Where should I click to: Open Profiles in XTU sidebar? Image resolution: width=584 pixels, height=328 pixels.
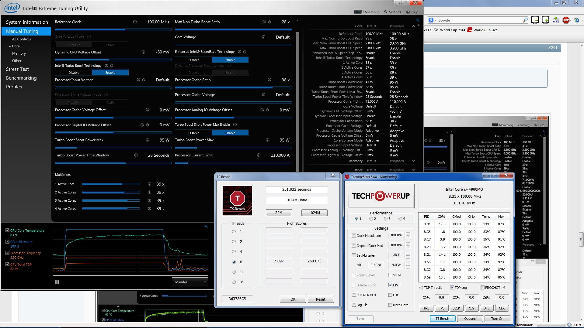coord(14,87)
